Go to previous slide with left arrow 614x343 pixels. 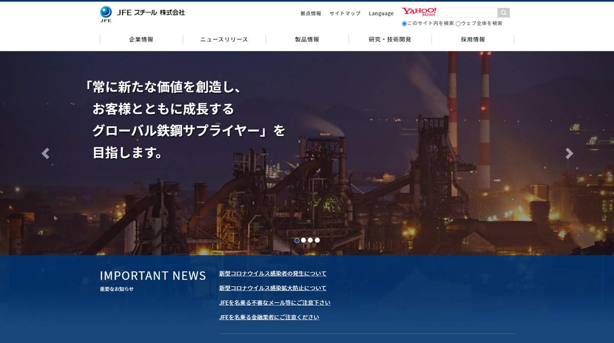coord(46,154)
